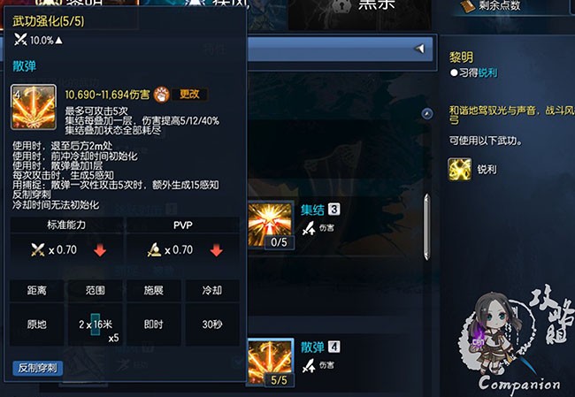575x397 pixels.
Task: Click the skill list vertical scrollbar
Action: click(426, 227)
